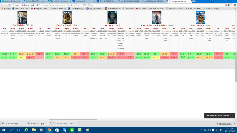Screen dimensions: 237x133
Task: Open dropdown arrow for ASUS xlsx download
Action: tap(76, 123)
